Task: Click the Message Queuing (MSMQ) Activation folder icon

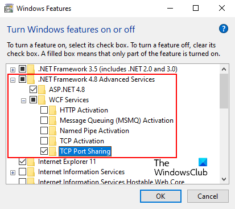Action: [x=53, y=120]
